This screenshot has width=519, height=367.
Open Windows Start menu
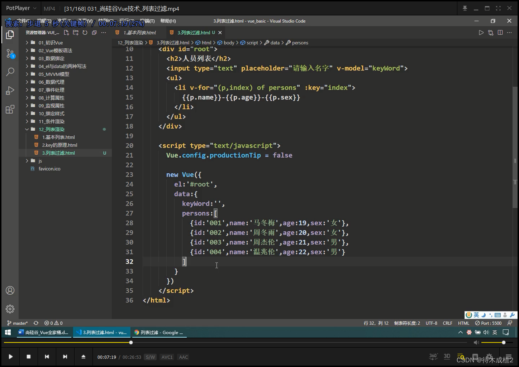8,332
